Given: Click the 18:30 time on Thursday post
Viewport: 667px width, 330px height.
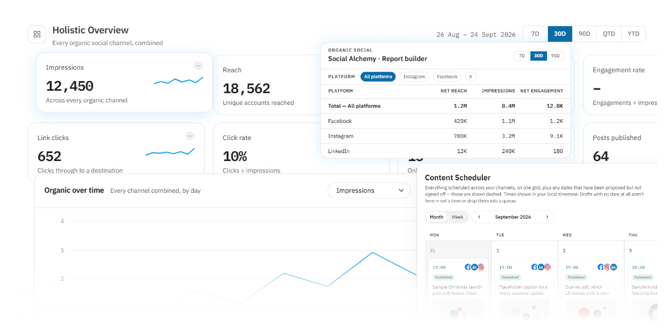Looking at the screenshot, I should click(638, 268).
